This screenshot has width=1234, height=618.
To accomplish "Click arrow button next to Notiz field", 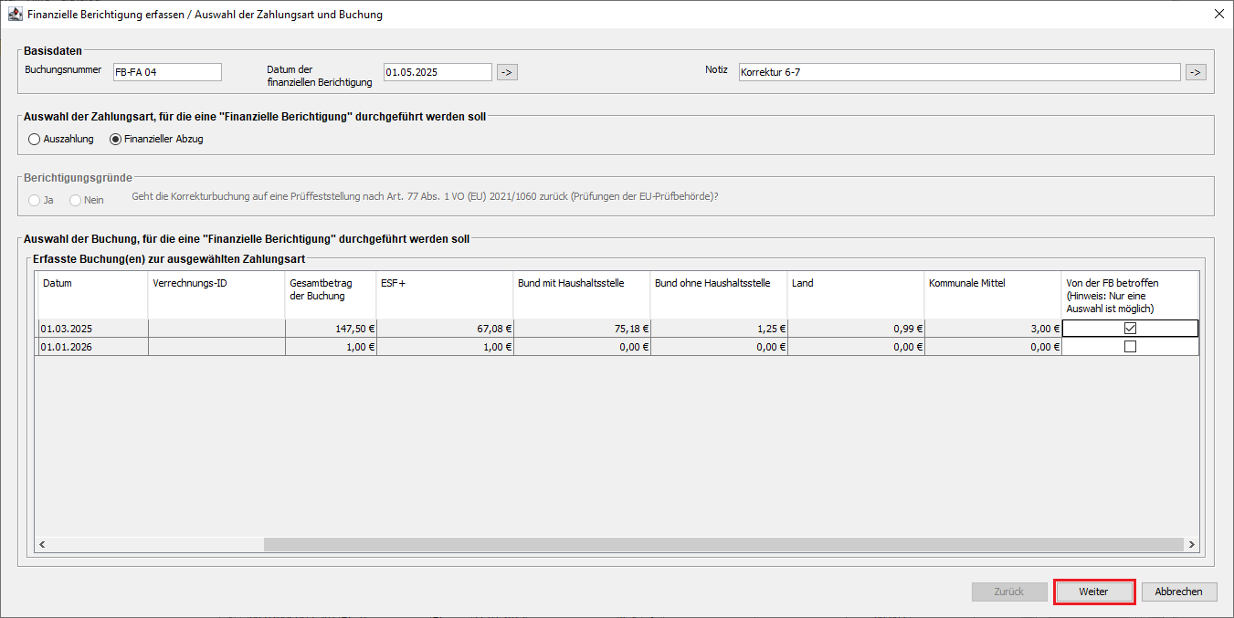I will pos(1195,72).
